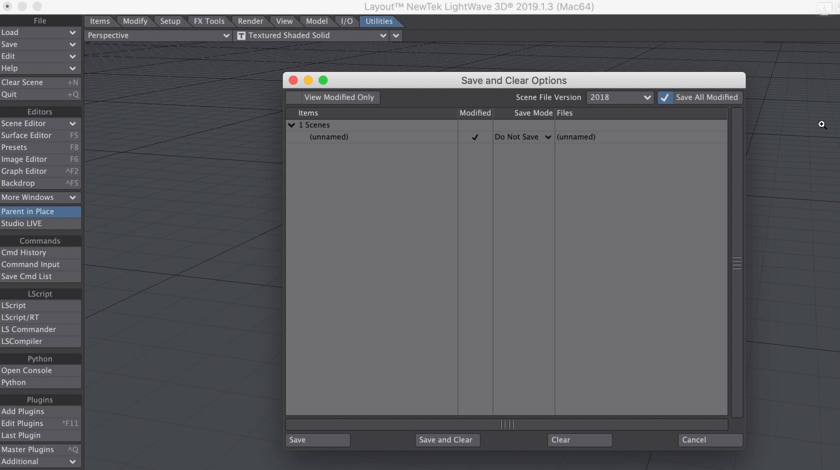Click the Textured Shaded Solid shading mode icon
The height and width of the screenshot is (470, 840).
[x=241, y=35]
